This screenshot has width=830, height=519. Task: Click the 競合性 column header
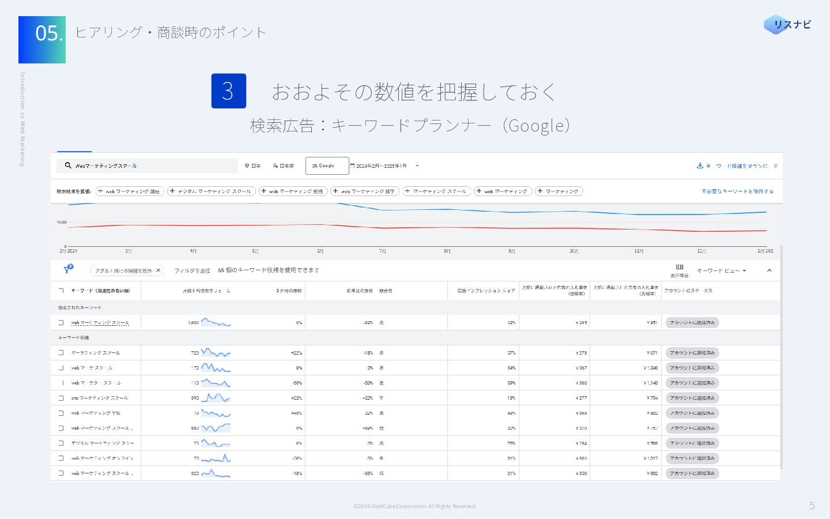point(386,291)
